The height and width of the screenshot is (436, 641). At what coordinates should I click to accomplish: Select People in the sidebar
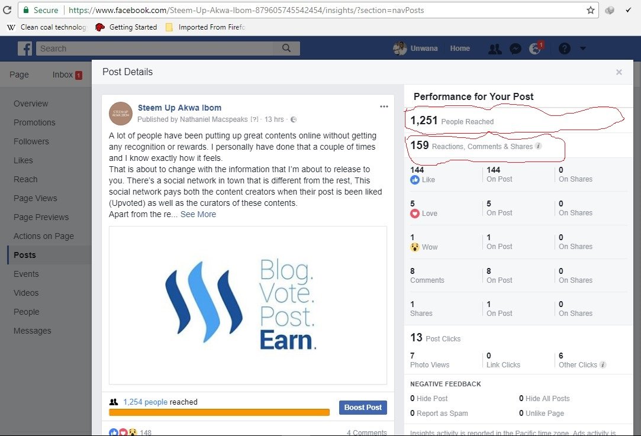click(26, 312)
